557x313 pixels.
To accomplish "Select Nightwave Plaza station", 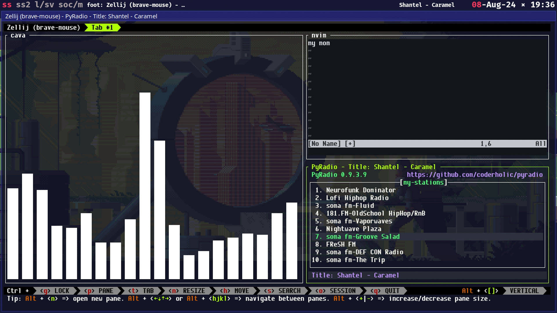I will point(353,229).
